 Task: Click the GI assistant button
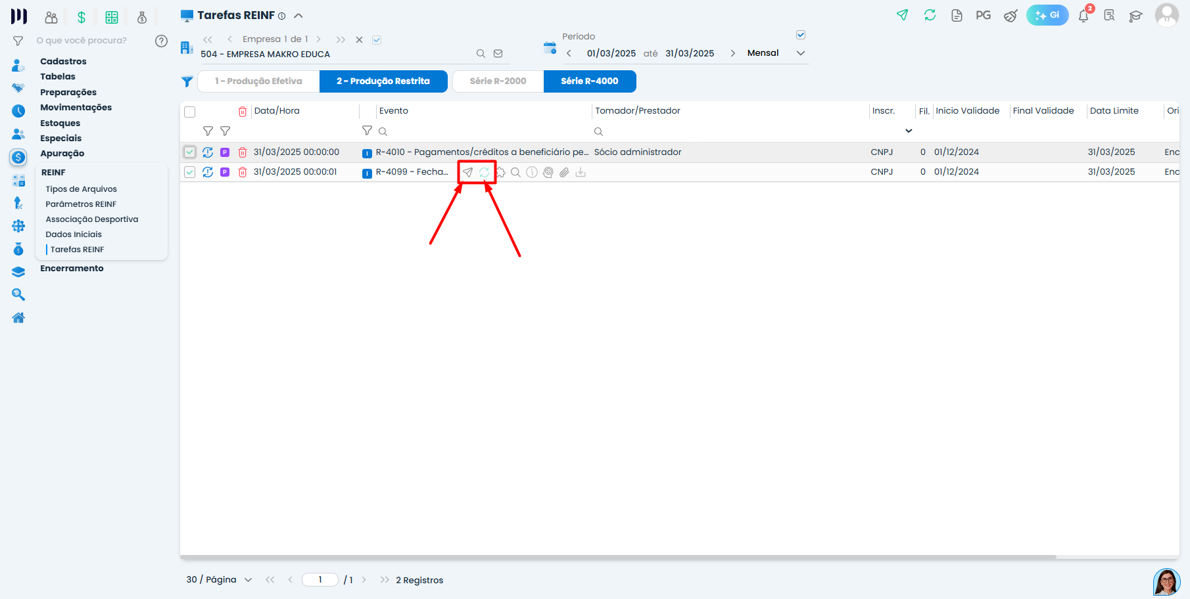pyautogui.click(x=1047, y=15)
